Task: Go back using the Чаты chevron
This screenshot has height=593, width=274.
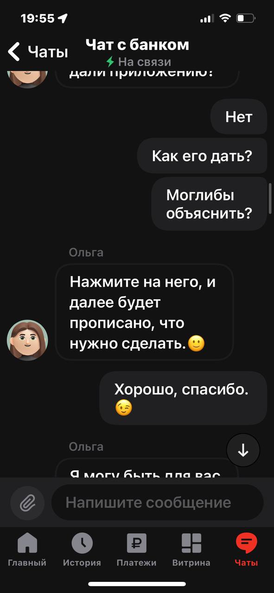Action: pos(38,51)
